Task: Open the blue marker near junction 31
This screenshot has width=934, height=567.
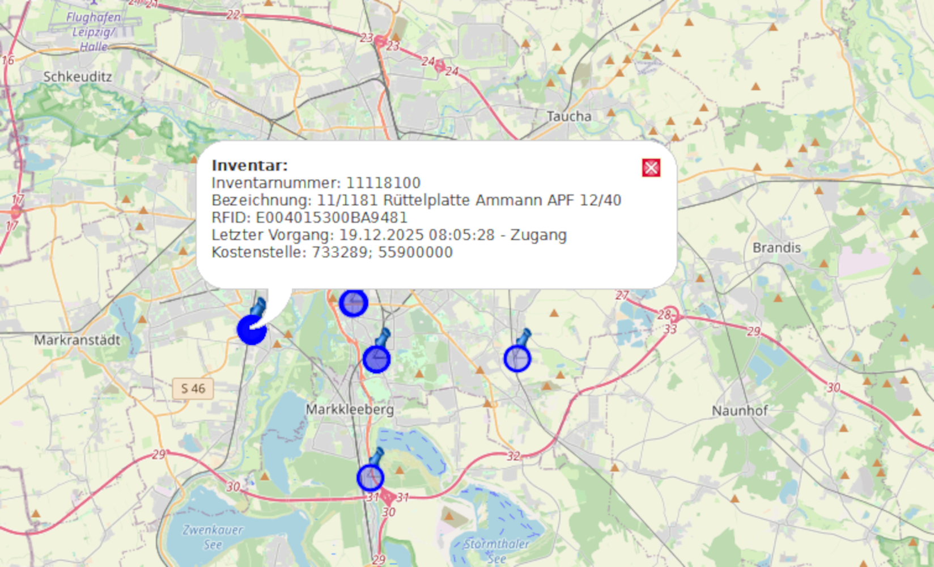Action: (x=370, y=478)
